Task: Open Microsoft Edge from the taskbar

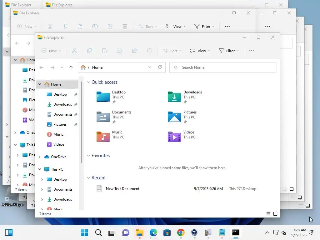Action: pyautogui.click(x=153, y=232)
